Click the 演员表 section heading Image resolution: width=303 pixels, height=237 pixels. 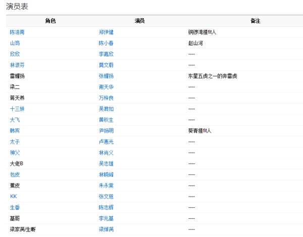17,7
